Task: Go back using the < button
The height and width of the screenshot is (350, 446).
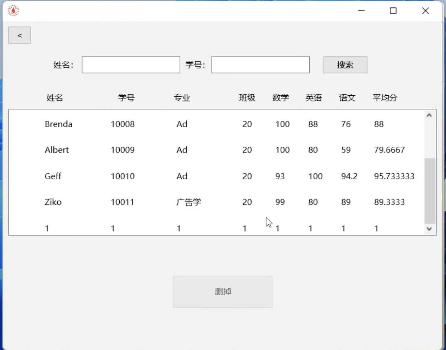Action: coord(20,36)
